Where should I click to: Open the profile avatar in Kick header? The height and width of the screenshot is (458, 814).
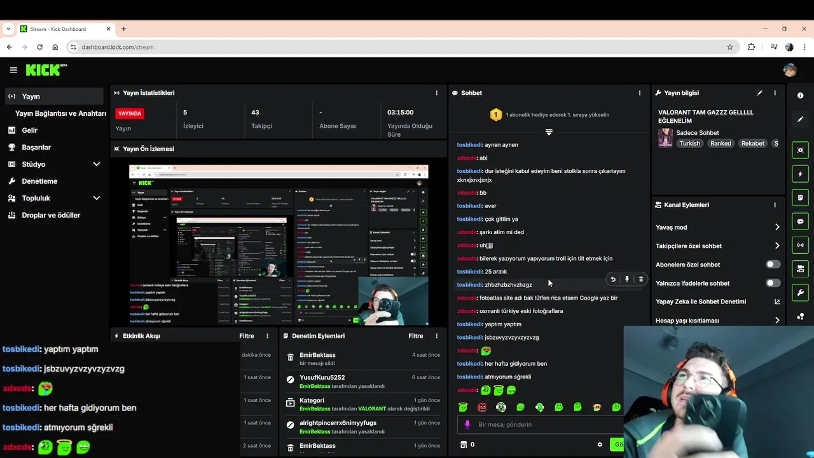point(790,70)
